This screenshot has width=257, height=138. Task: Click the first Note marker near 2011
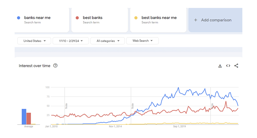click(x=66, y=106)
